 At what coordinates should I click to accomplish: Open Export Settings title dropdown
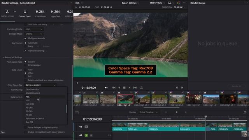point(130,3)
